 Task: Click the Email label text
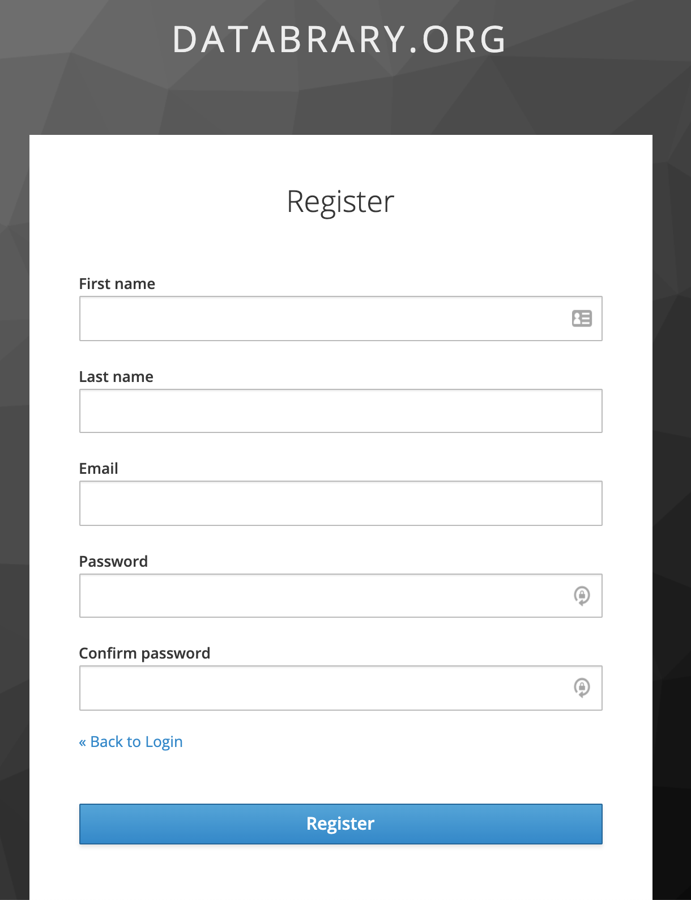pyautogui.click(x=99, y=469)
